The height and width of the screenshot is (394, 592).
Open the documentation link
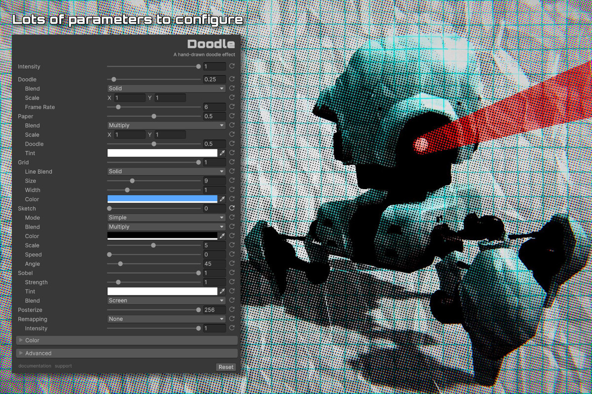pos(34,365)
